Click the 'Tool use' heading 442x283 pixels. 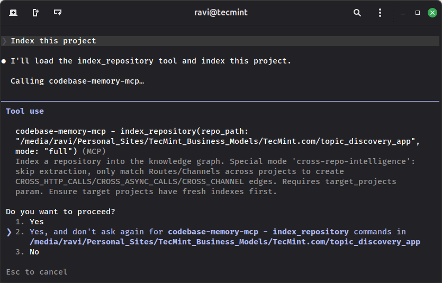point(25,111)
